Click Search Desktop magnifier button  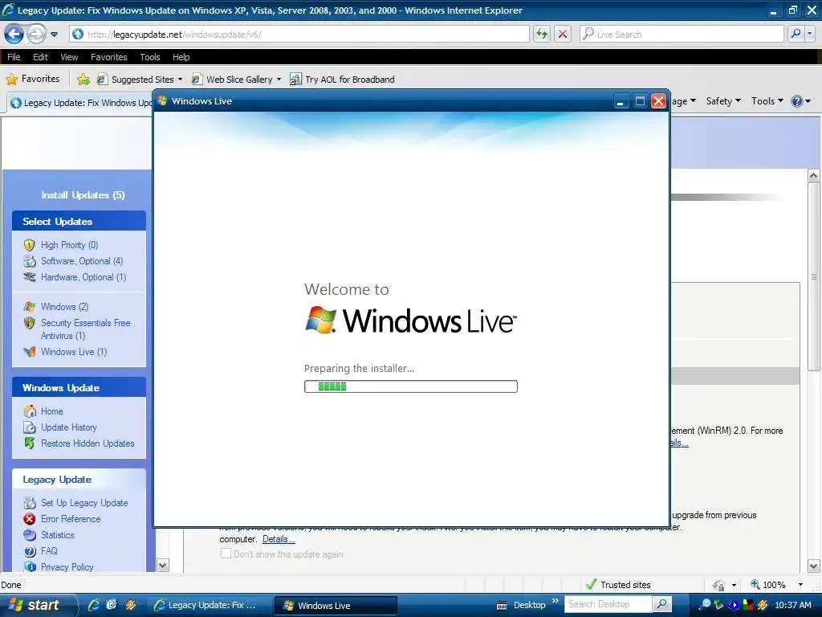coord(662,604)
